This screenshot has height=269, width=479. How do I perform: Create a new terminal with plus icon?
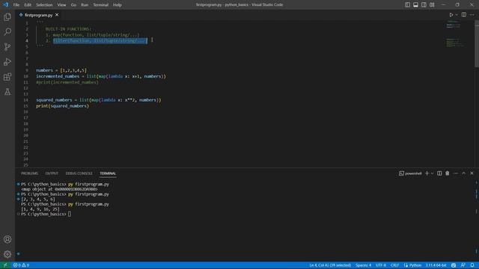[x=427, y=173]
